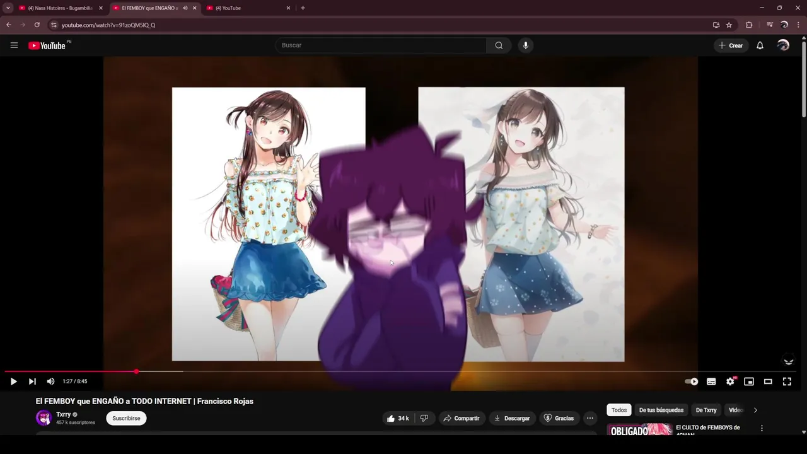Open media controls icon in toolbar
The height and width of the screenshot is (454, 807).
coord(770,25)
